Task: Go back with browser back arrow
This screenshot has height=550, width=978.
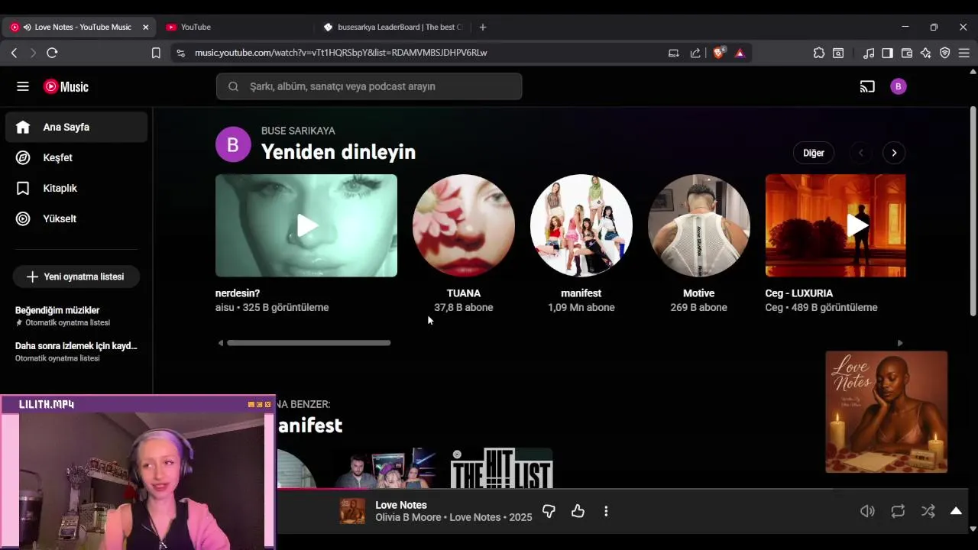Action: pyautogui.click(x=14, y=53)
